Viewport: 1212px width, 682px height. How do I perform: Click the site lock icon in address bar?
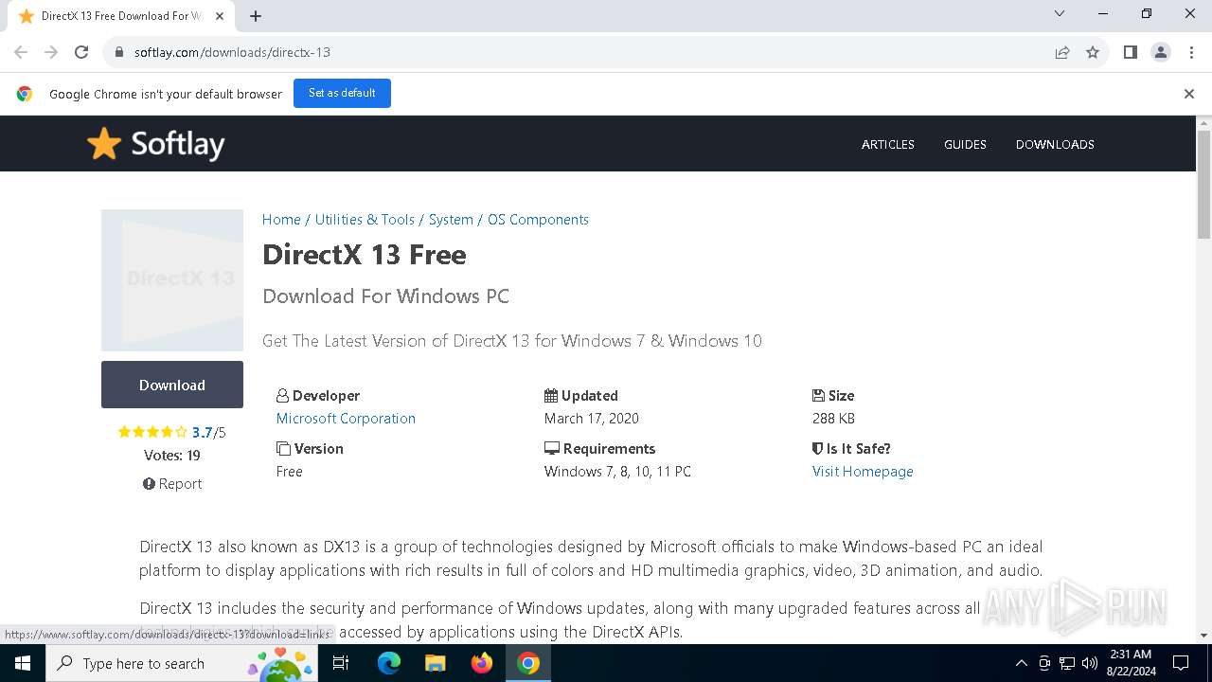(x=118, y=52)
